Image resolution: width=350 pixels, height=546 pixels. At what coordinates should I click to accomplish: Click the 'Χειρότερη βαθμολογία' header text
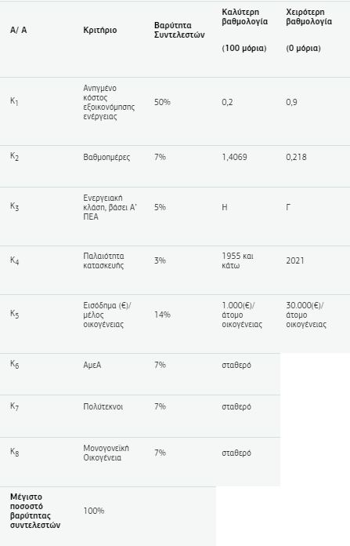[x=309, y=16]
